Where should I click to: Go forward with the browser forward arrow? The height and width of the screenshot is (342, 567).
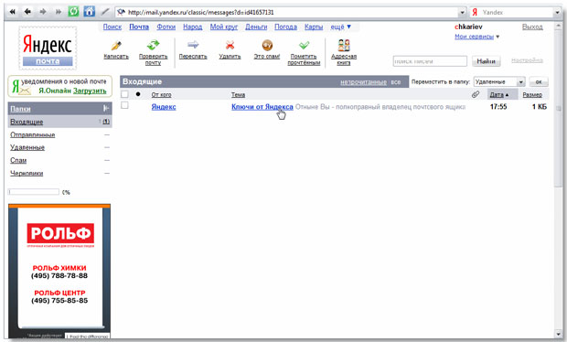click(x=43, y=12)
